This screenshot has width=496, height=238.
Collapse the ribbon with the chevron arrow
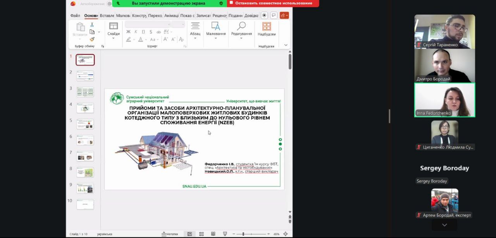(x=286, y=45)
